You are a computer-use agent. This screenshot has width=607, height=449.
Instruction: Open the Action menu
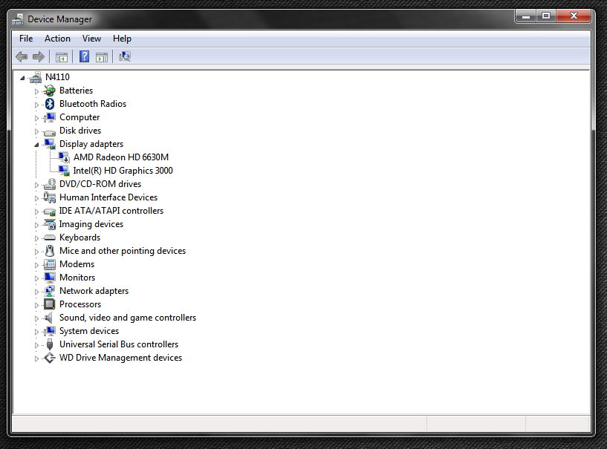click(57, 39)
